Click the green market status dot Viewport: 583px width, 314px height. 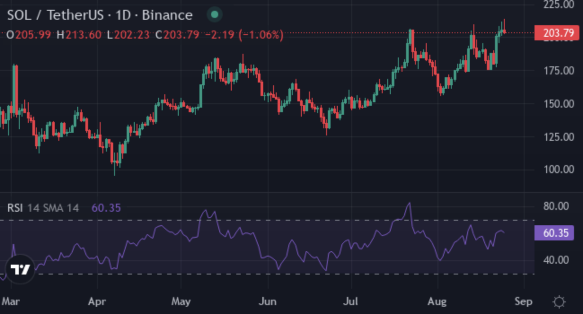click(214, 15)
